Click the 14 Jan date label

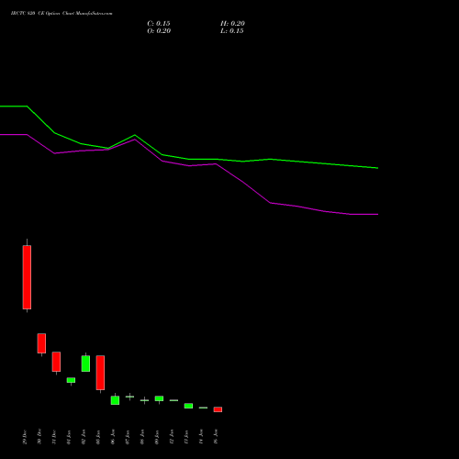pyautogui.click(x=201, y=437)
